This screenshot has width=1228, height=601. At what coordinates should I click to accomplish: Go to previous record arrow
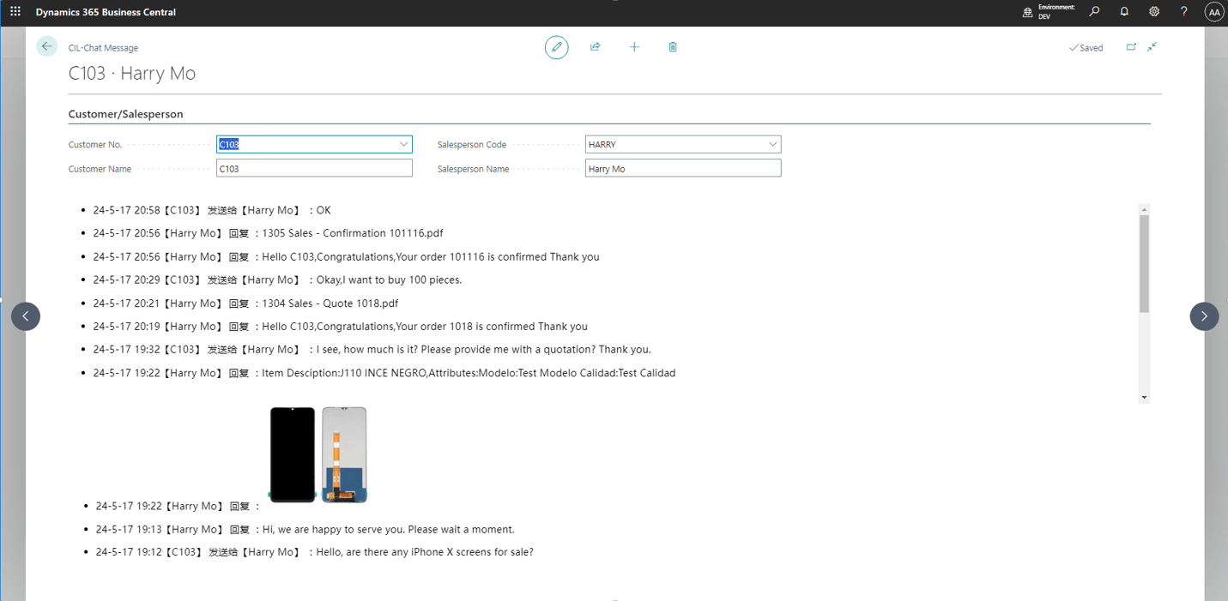[x=26, y=316]
